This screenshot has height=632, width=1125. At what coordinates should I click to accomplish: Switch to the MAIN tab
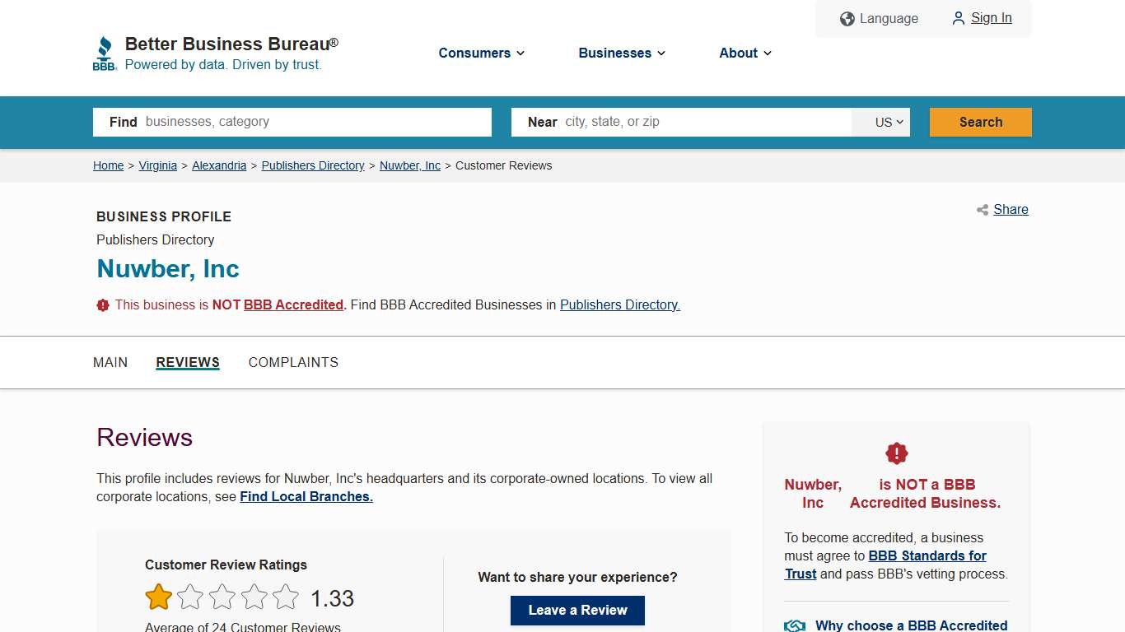tap(110, 362)
